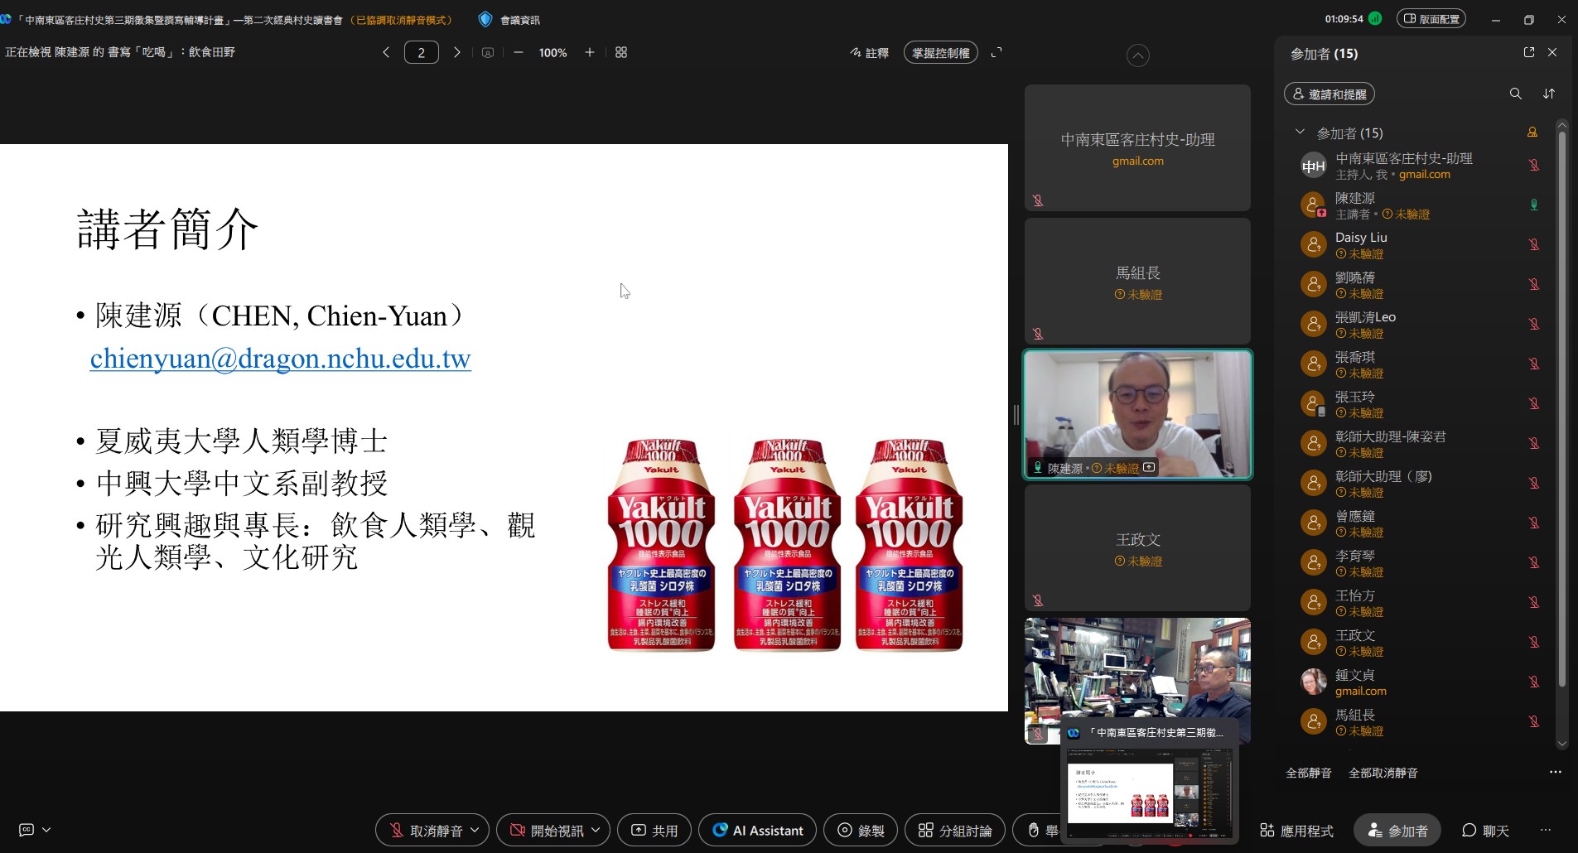This screenshot has width=1578, height=853.
Task: Zoom in on the shared slide with plus icon
Action: tap(589, 52)
